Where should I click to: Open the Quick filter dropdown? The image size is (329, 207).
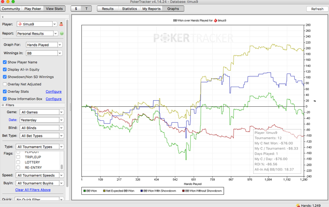click(39, 199)
